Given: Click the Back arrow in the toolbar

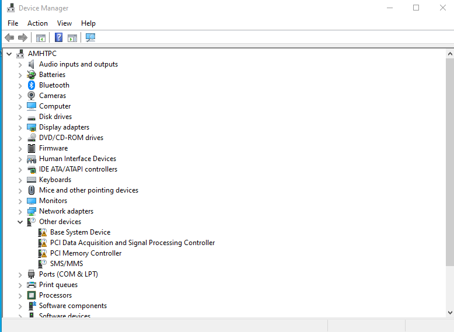Looking at the screenshot, I should 9,37.
